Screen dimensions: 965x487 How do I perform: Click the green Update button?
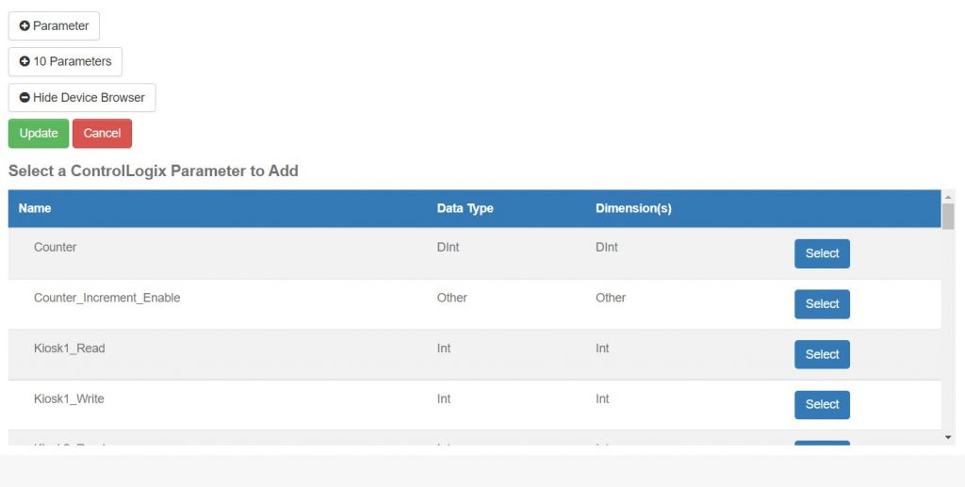coord(38,134)
